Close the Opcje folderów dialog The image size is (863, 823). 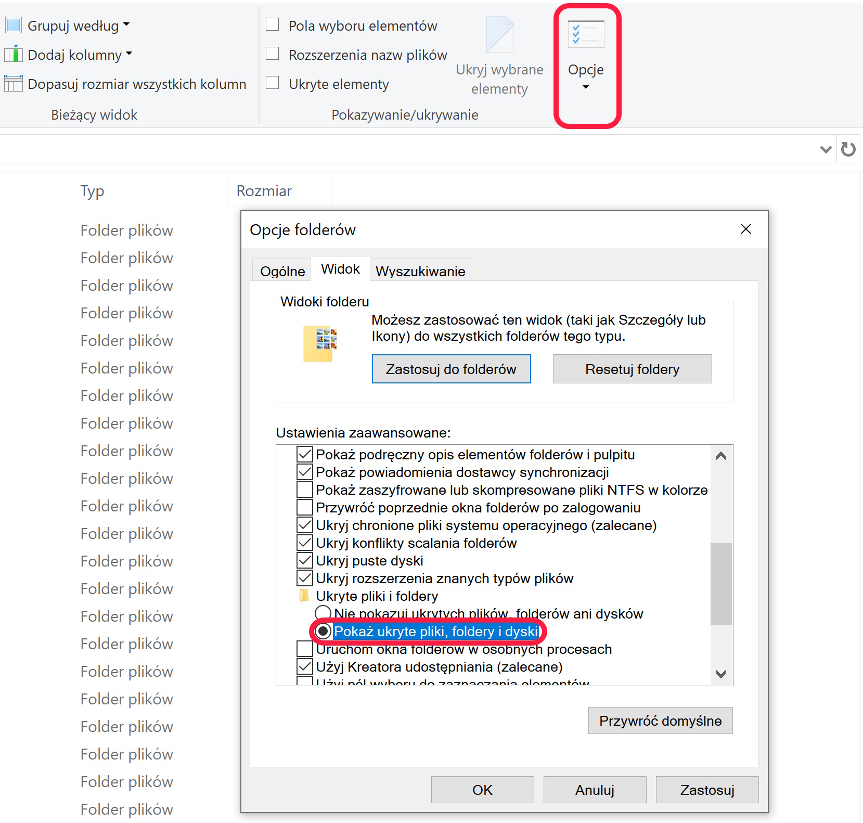(x=746, y=229)
